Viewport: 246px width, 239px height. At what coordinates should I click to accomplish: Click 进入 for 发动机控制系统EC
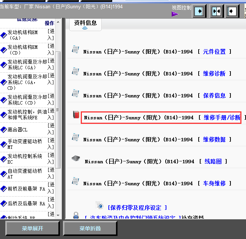click(51, 158)
